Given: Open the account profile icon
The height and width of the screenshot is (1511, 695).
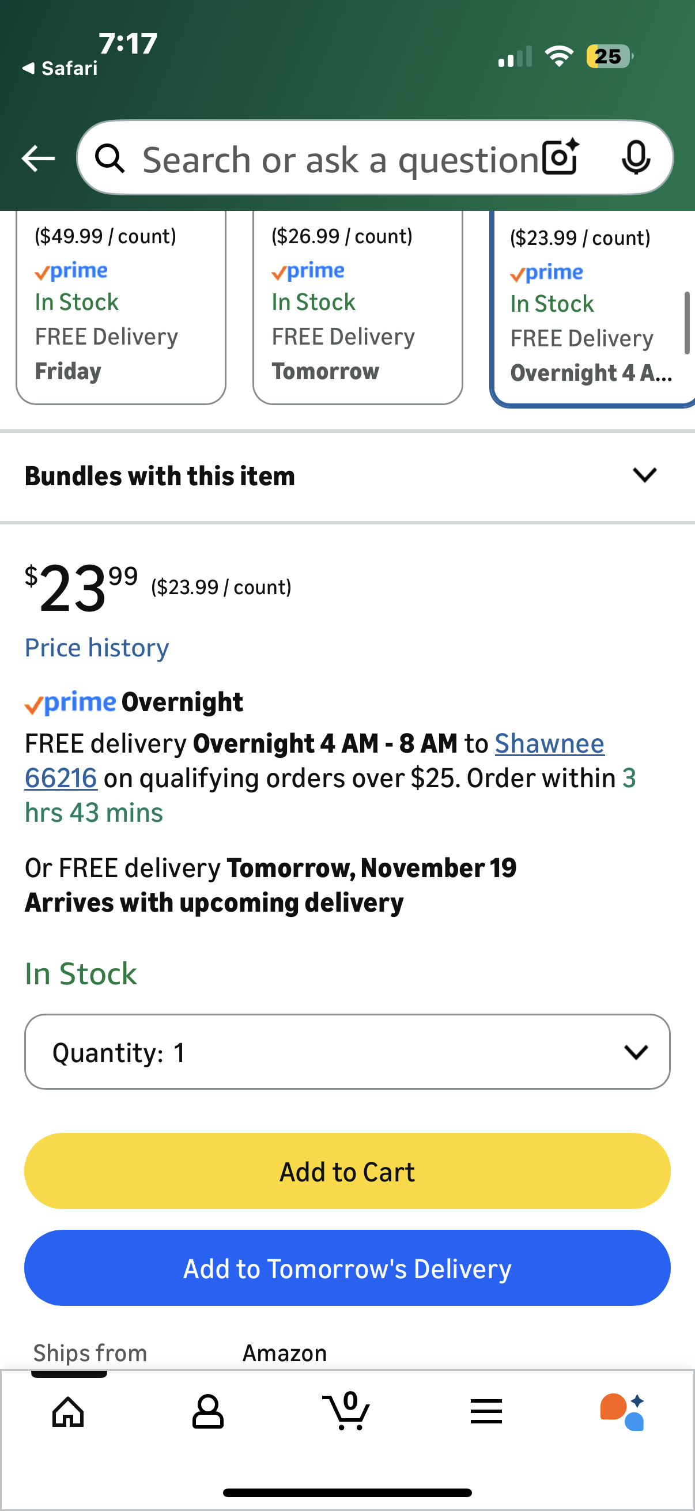Looking at the screenshot, I should tap(207, 1411).
